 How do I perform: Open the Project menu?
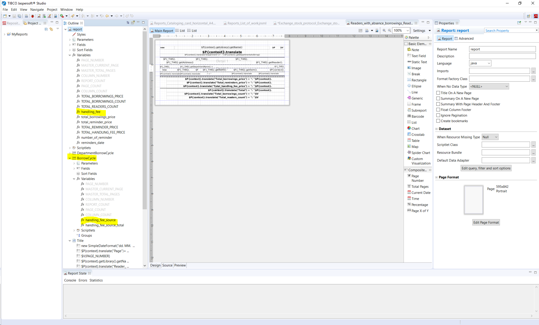coord(52,10)
